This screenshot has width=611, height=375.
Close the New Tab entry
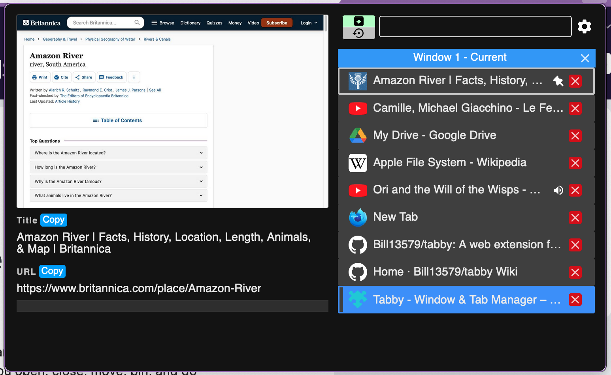(575, 217)
